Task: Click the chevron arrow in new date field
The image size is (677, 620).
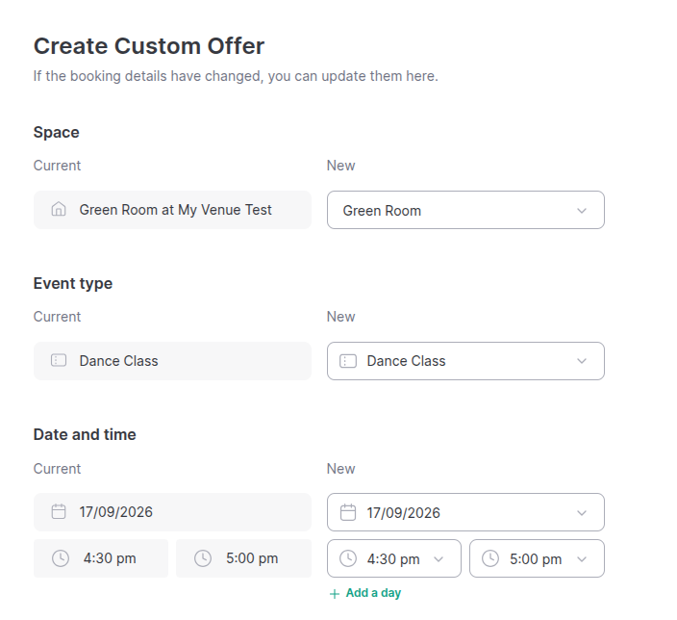Action: 582,513
